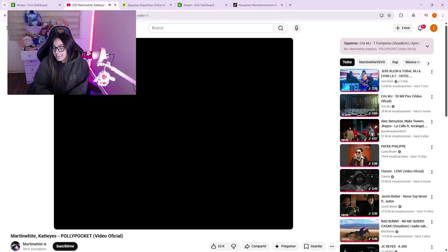Select the Rap filter chip

pyautogui.click(x=395, y=62)
